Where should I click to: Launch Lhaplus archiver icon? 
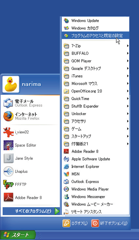tap(8, 171)
